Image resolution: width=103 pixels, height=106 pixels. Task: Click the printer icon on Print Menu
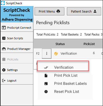(x=58, y=11)
